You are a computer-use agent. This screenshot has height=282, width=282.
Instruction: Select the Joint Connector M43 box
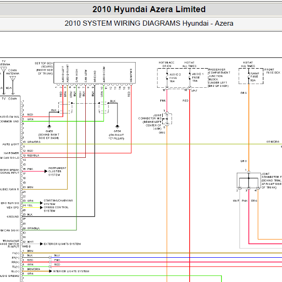pyautogui.click(x=167, y=119)
